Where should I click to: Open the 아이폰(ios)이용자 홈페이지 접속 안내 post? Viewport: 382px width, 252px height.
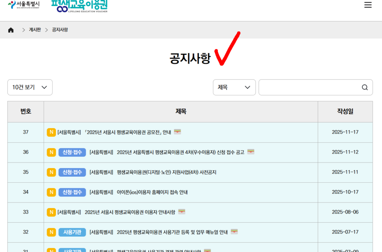152,192
